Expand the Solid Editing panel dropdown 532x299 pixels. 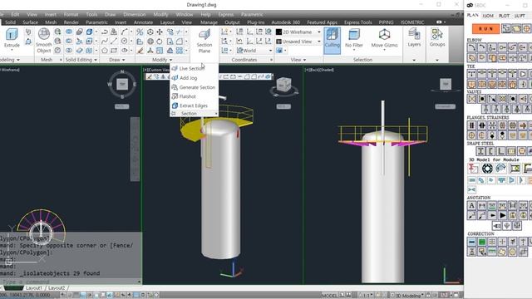(81, 60)
